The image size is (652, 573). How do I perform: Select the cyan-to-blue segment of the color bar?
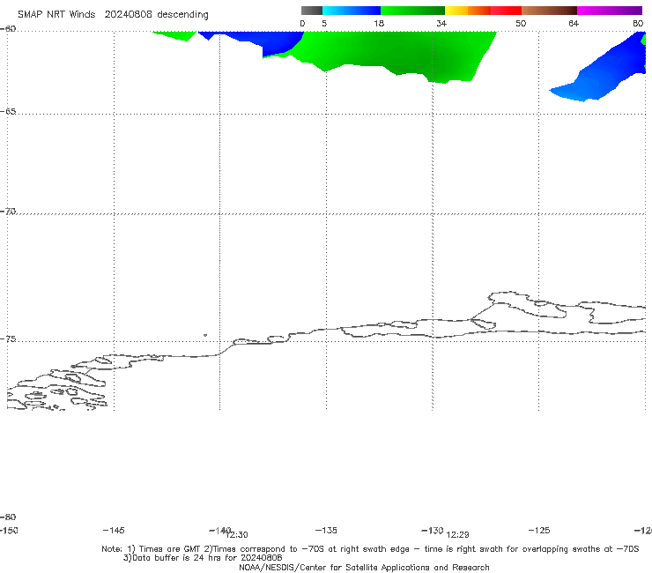tap(352, 11)
